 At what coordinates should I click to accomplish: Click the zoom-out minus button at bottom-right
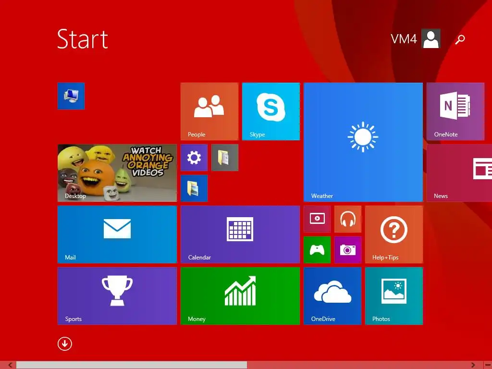(x=488, y=365)
